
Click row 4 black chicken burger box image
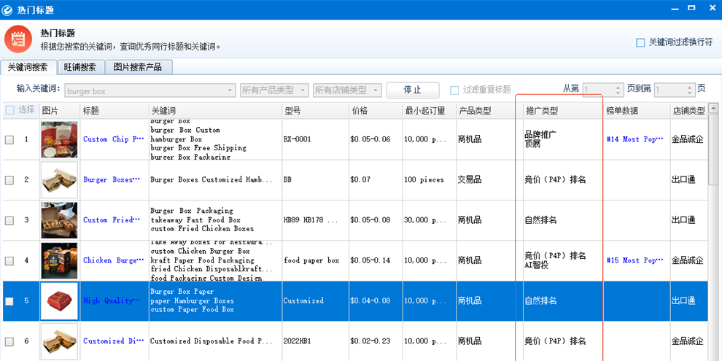click(x=59, y=260)
